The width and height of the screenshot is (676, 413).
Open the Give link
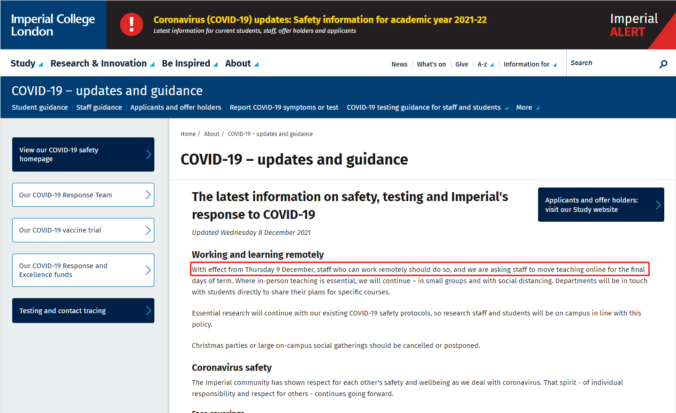tap(462, 64)
